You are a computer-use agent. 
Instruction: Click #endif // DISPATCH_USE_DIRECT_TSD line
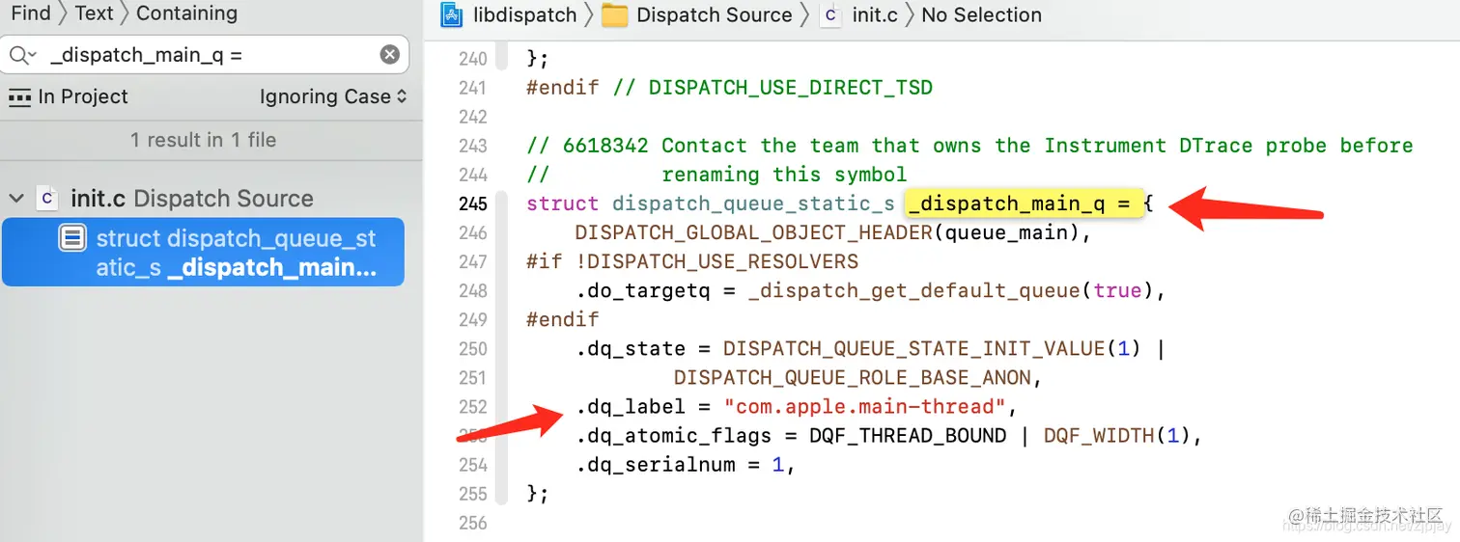click(x=730, y=88)
